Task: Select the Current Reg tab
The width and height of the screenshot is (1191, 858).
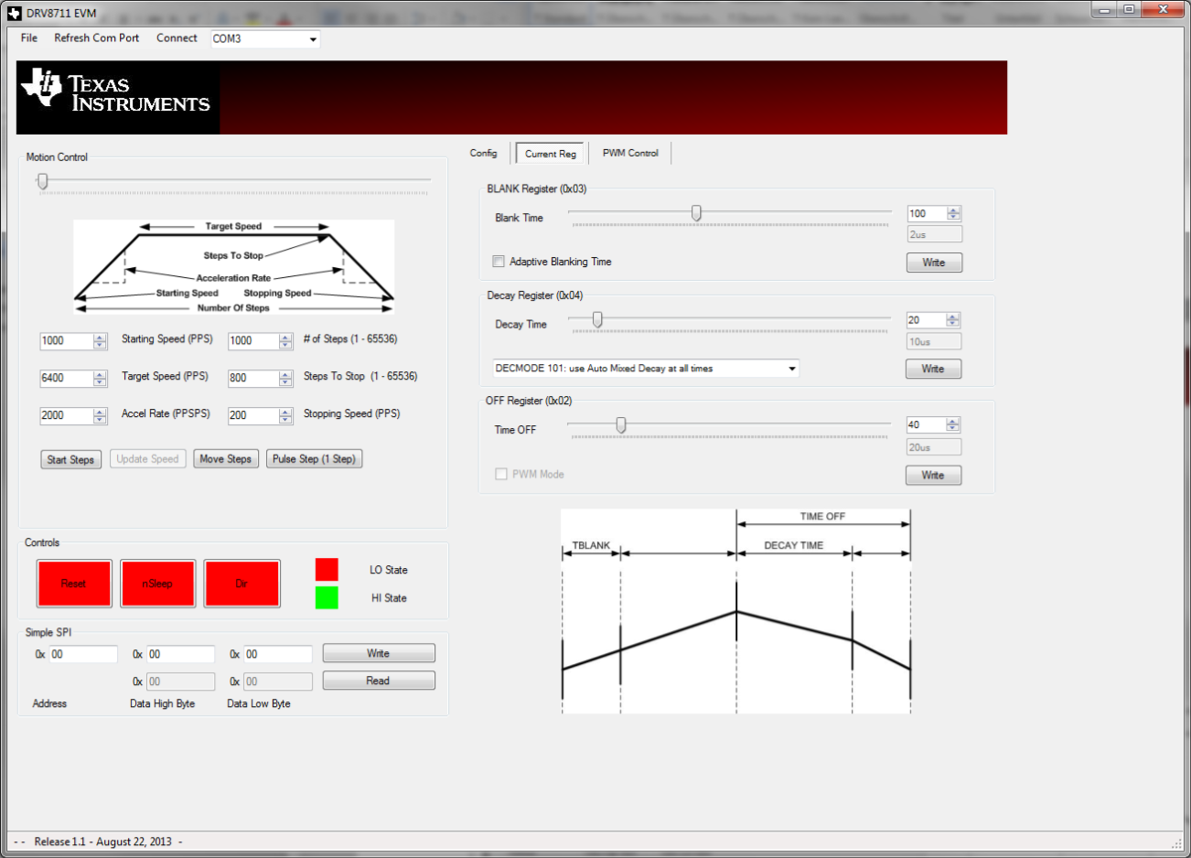Action: coord(551,154)
